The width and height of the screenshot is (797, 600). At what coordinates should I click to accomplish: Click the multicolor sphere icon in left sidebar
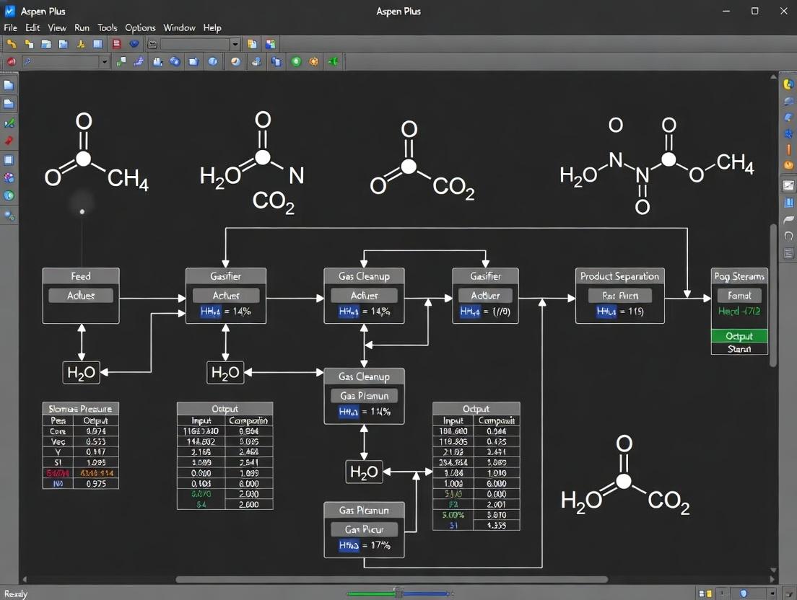(x=9, y=177)
